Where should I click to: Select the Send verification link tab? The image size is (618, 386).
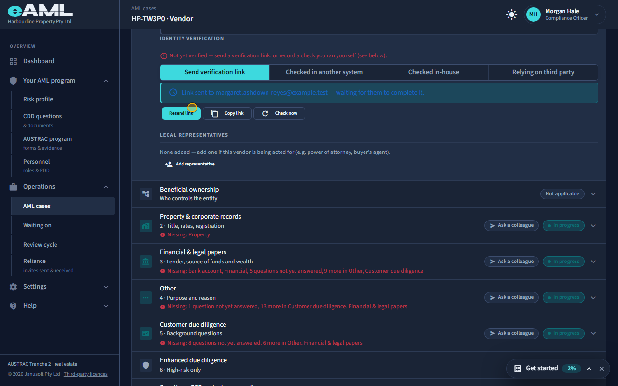(215, 72)
